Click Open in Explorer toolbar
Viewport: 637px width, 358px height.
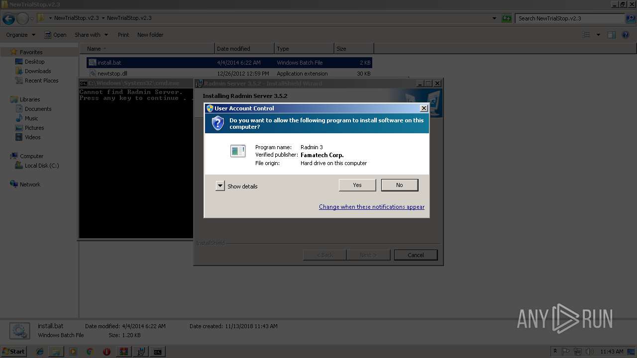(55, 35)
